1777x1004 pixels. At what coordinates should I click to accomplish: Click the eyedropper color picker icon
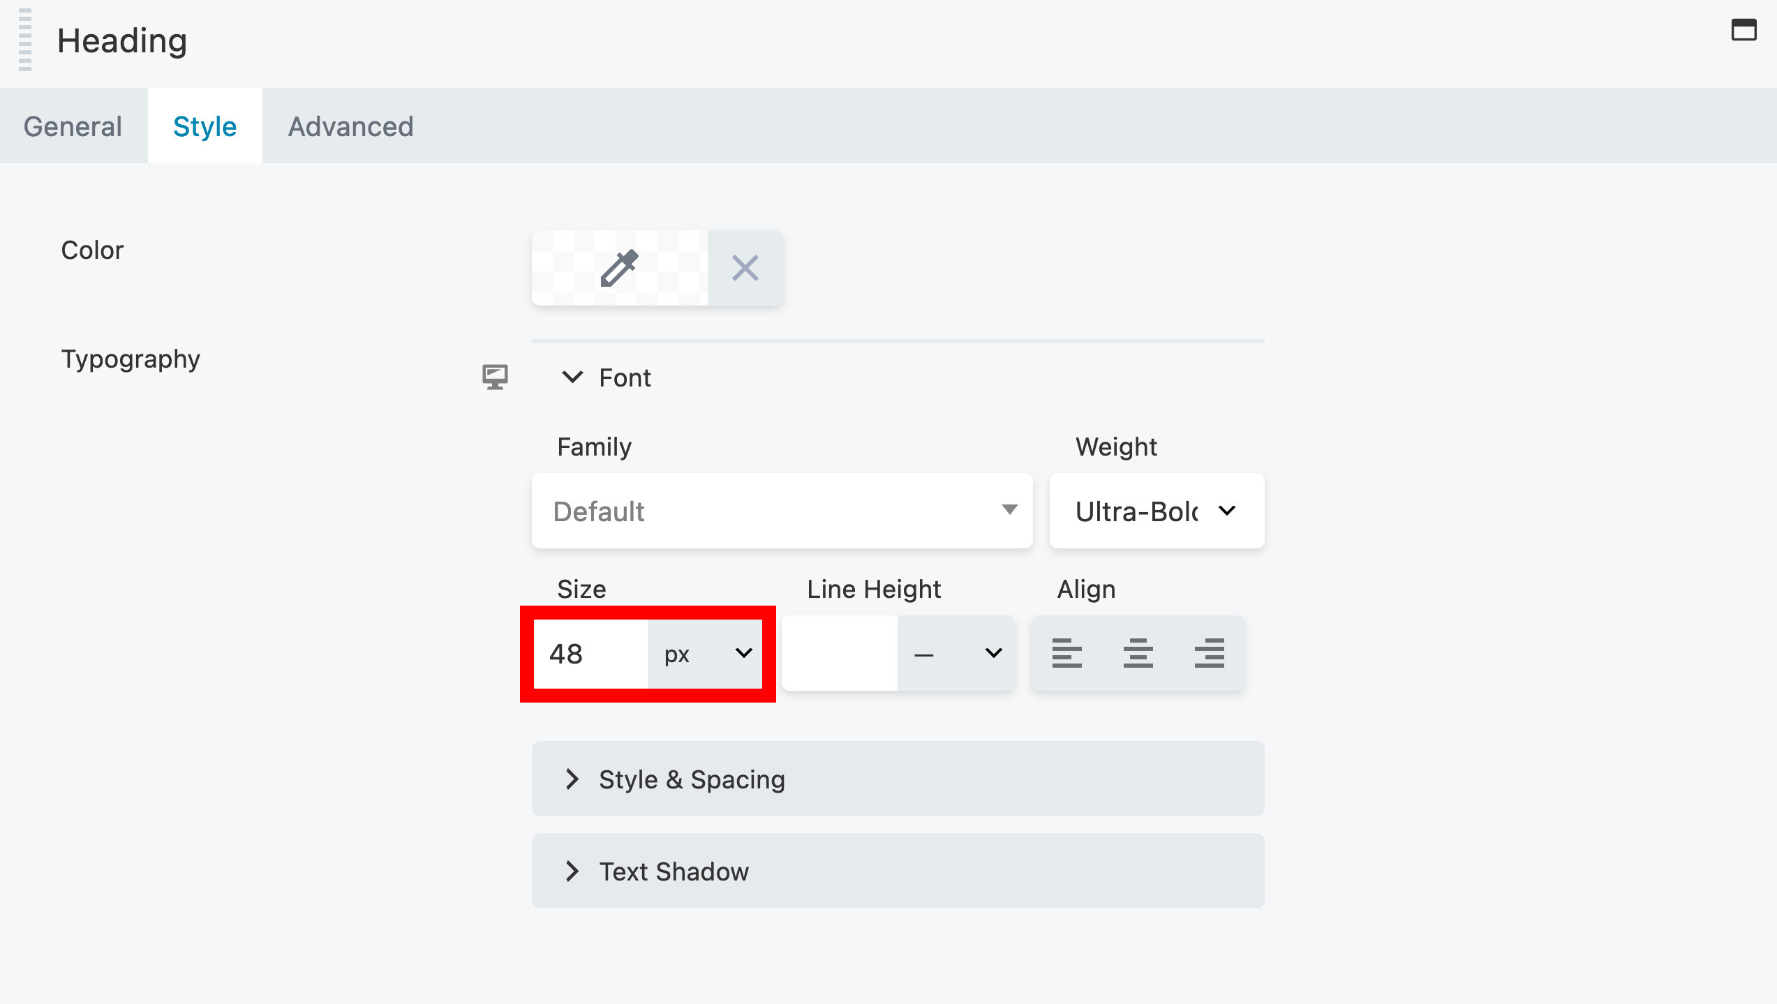coord(619,269)
